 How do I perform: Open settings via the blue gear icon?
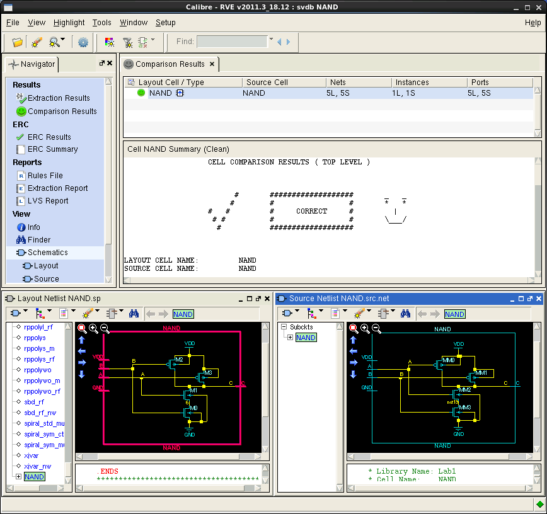[83, 42]
